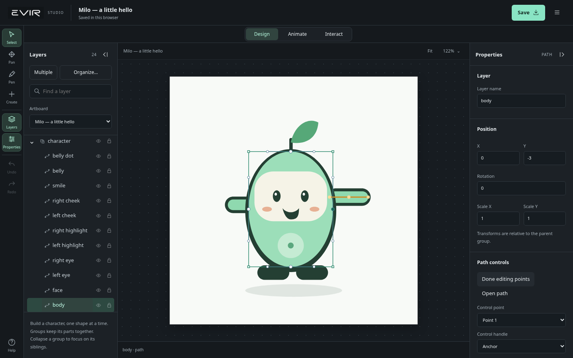Hide the right eye layer
Image resolution: width=573 pixels, height=358 pixels.
coord(98,261)
